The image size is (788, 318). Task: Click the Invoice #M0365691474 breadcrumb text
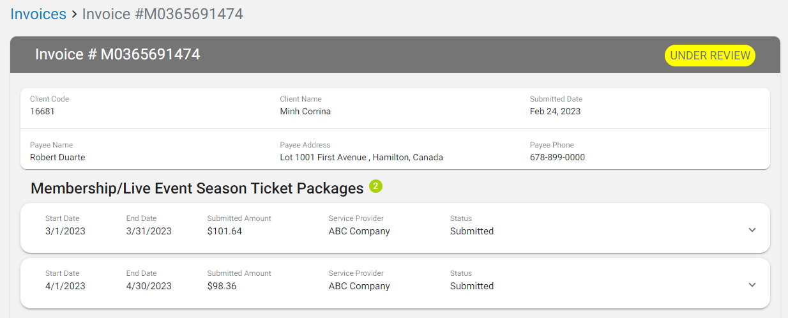(x=163, y=14)
